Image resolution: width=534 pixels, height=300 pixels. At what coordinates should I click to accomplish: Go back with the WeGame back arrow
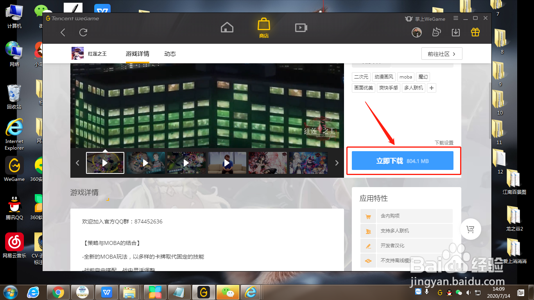click(63, 32)
